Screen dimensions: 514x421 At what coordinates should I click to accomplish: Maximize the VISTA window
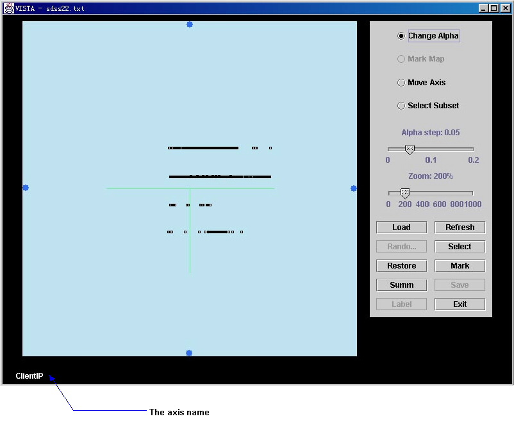[494, 8]
